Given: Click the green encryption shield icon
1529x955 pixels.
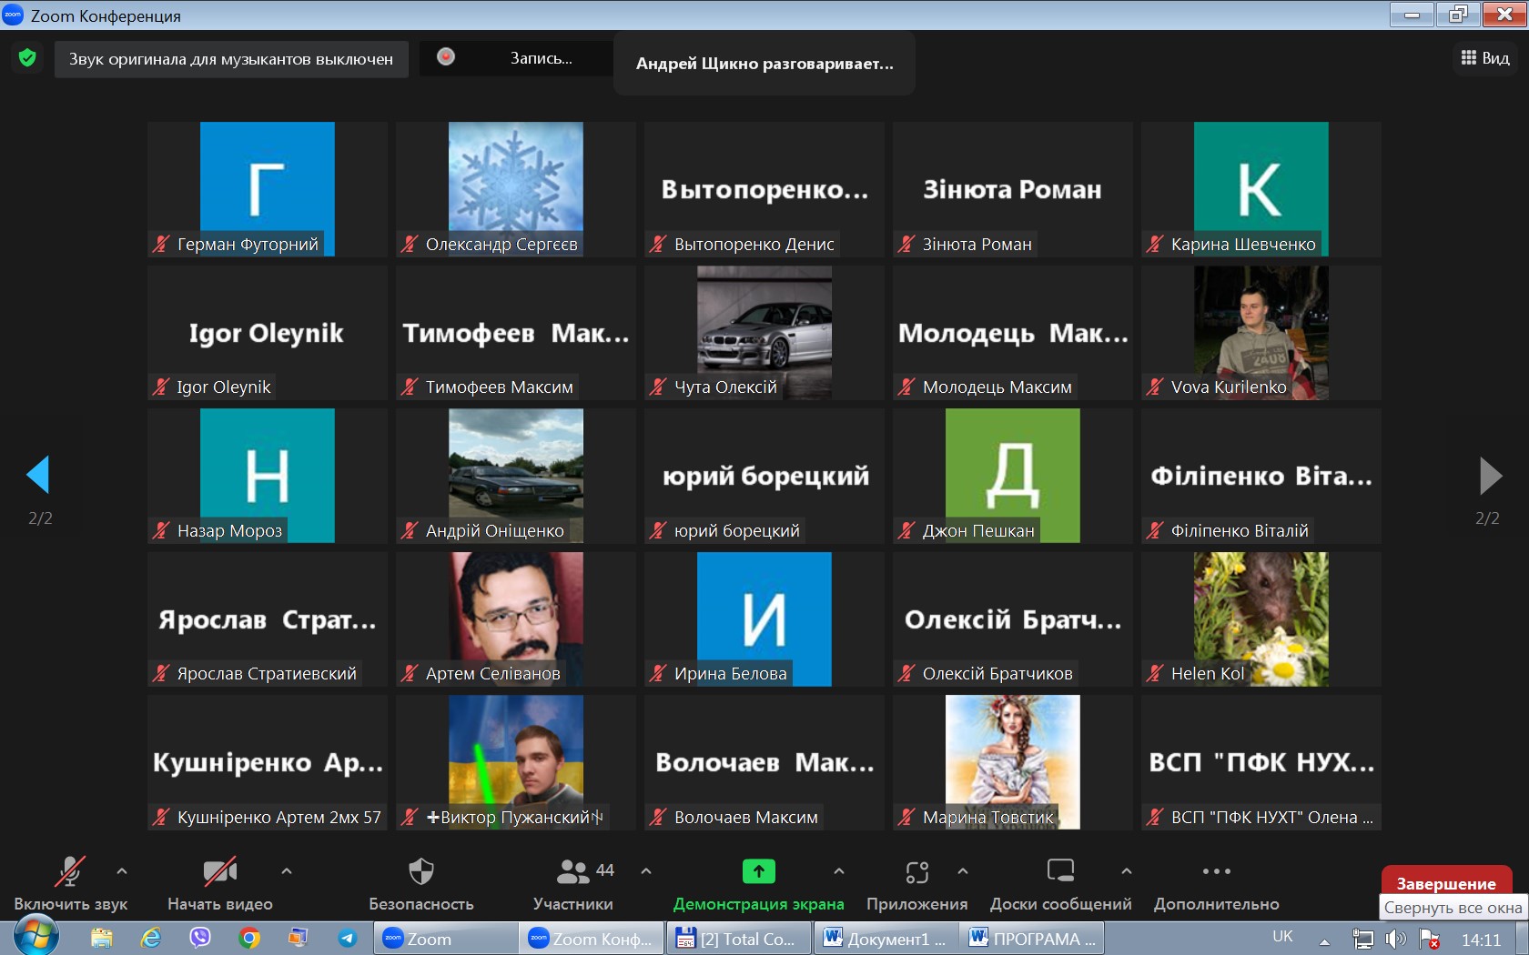Looking at the screenshot, I should (27, 58).
